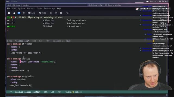Click ':after vertico' line
Viewport: 174px width, 97px height.
pos(17,79)
